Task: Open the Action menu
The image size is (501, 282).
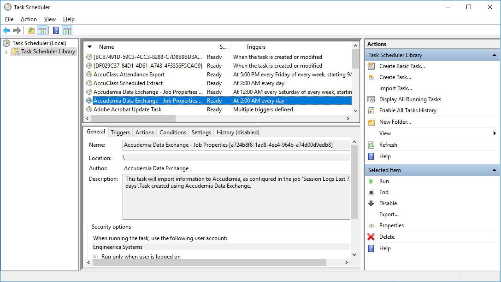Action: point(29,19)
